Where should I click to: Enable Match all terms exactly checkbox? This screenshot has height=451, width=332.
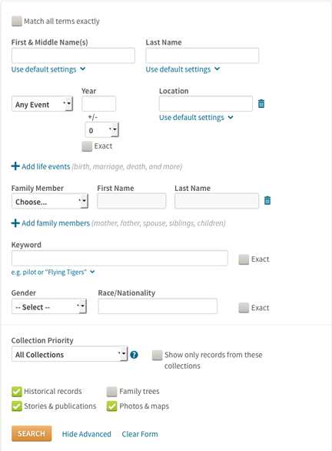[17, 21]
